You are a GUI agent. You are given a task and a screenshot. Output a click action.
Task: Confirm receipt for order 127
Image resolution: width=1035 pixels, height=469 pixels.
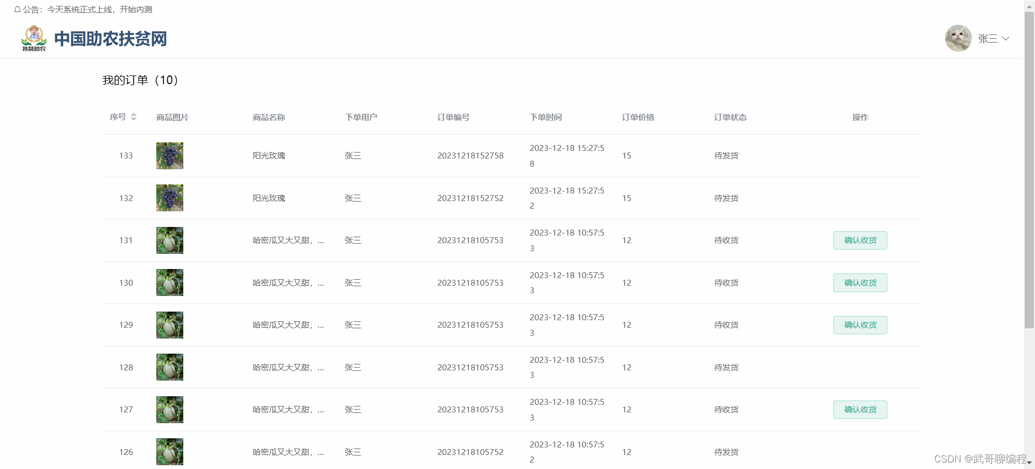pos(860,410)
